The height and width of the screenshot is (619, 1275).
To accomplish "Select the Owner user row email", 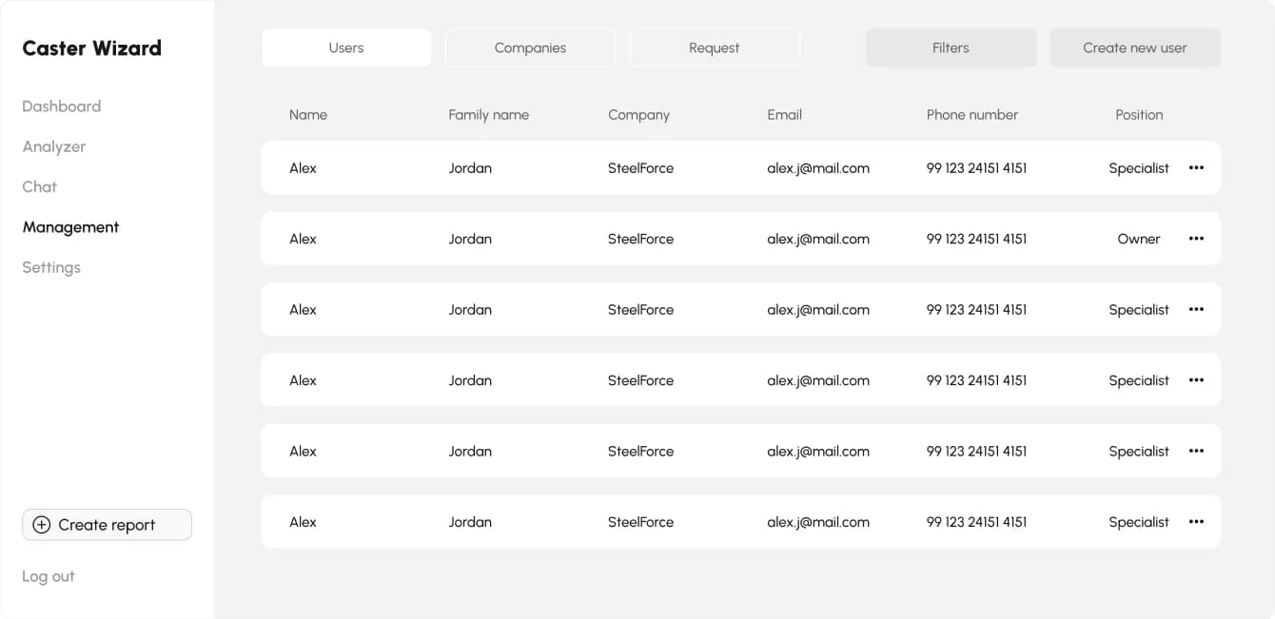I will click(818, 239).
